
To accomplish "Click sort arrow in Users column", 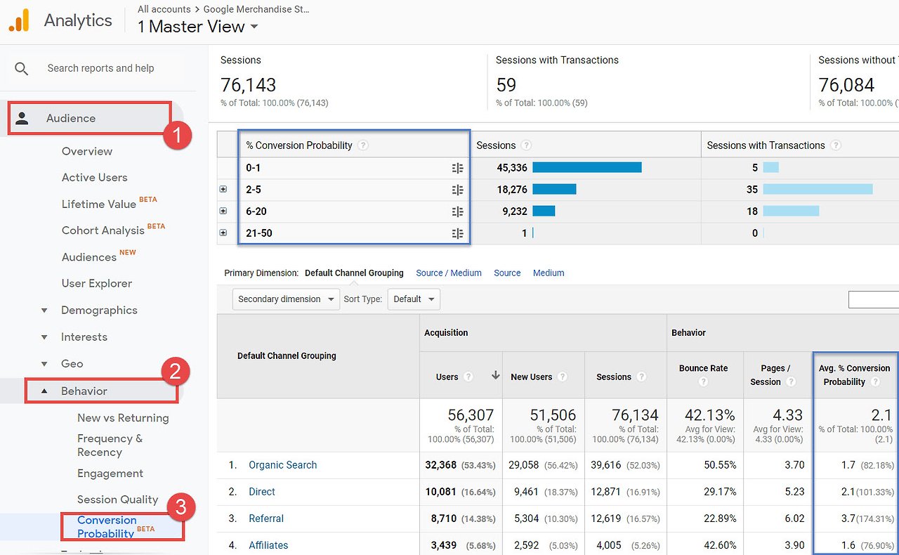I will (x=495, y=376).
